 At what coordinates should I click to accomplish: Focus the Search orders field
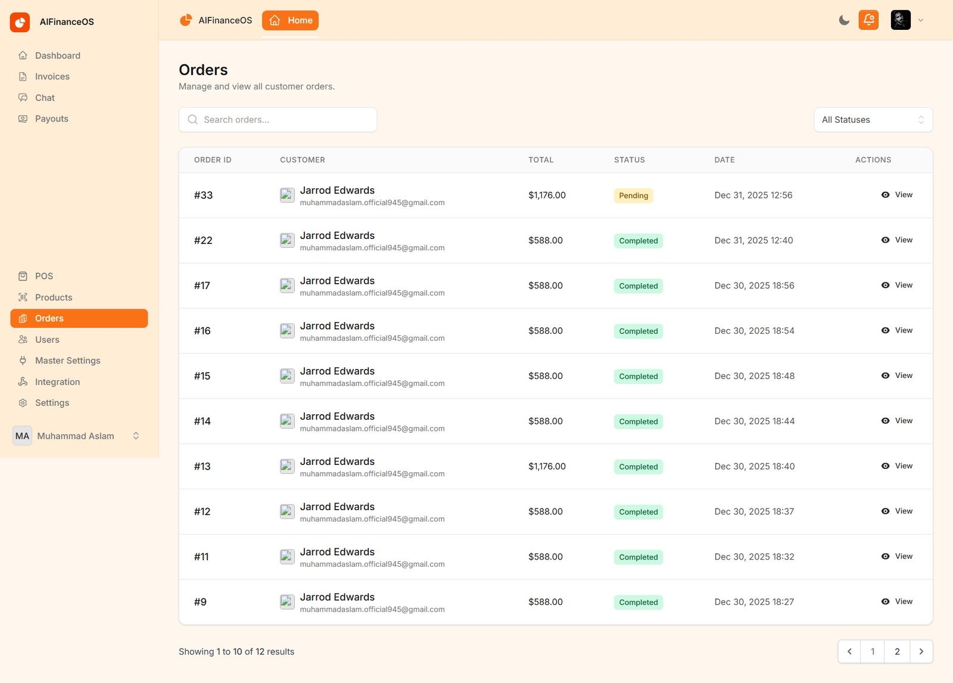pyautogui.click(x=278, y=120)
